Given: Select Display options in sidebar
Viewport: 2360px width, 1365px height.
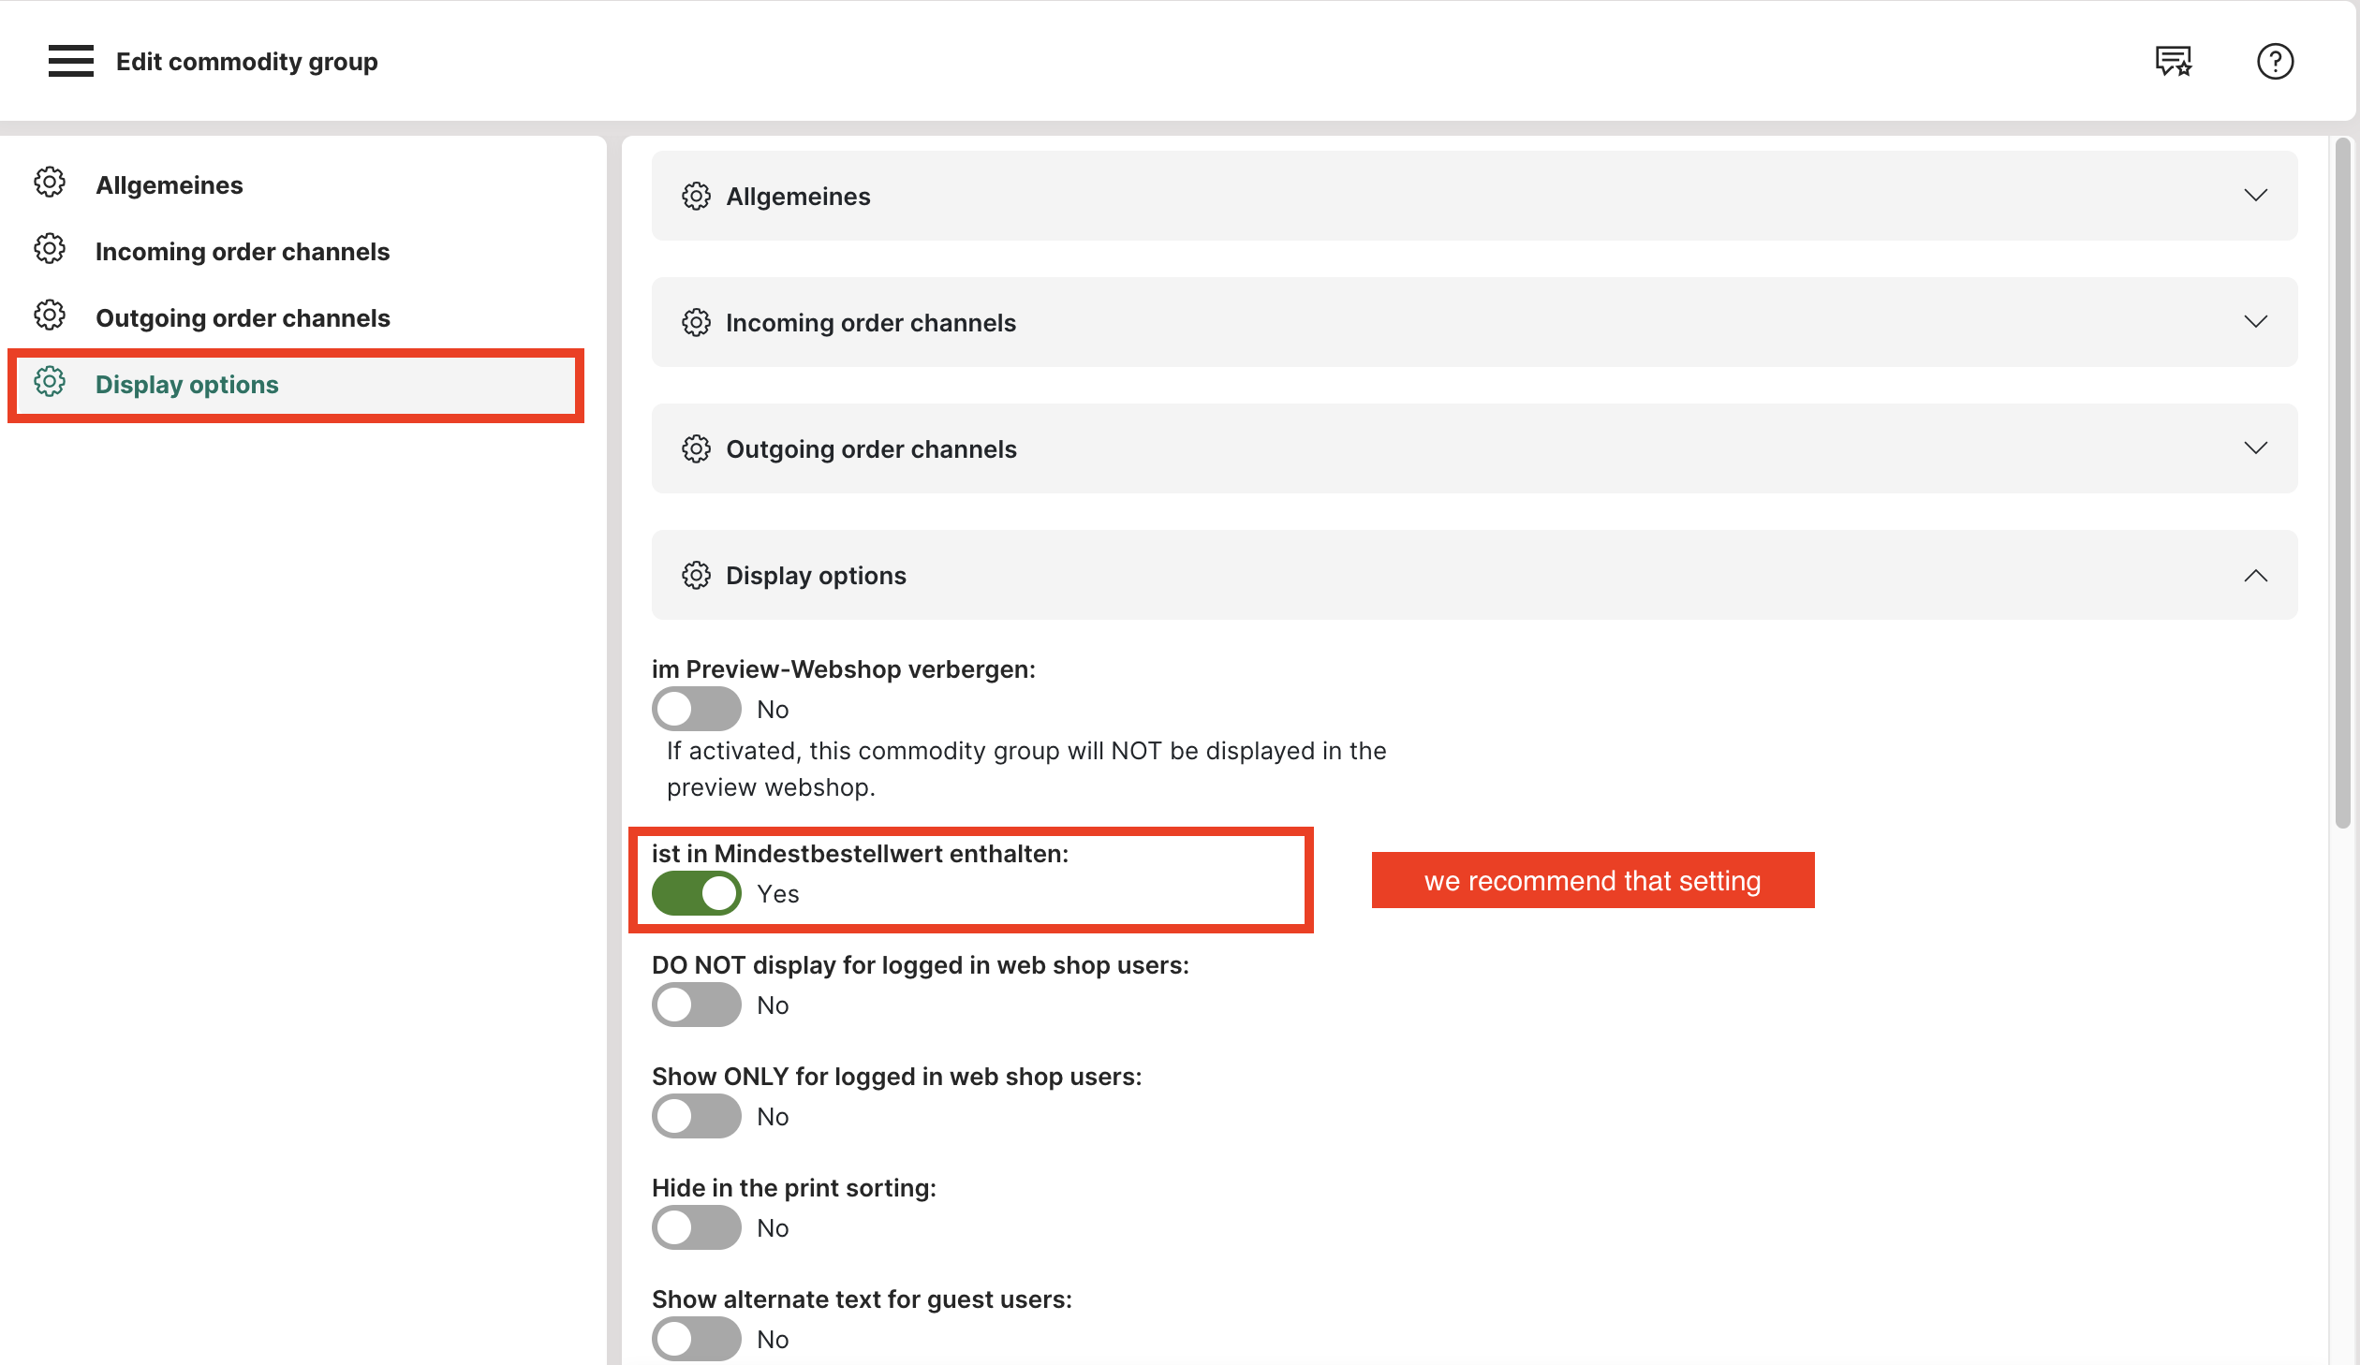Looking at the screenshot, I should (187, 385).
